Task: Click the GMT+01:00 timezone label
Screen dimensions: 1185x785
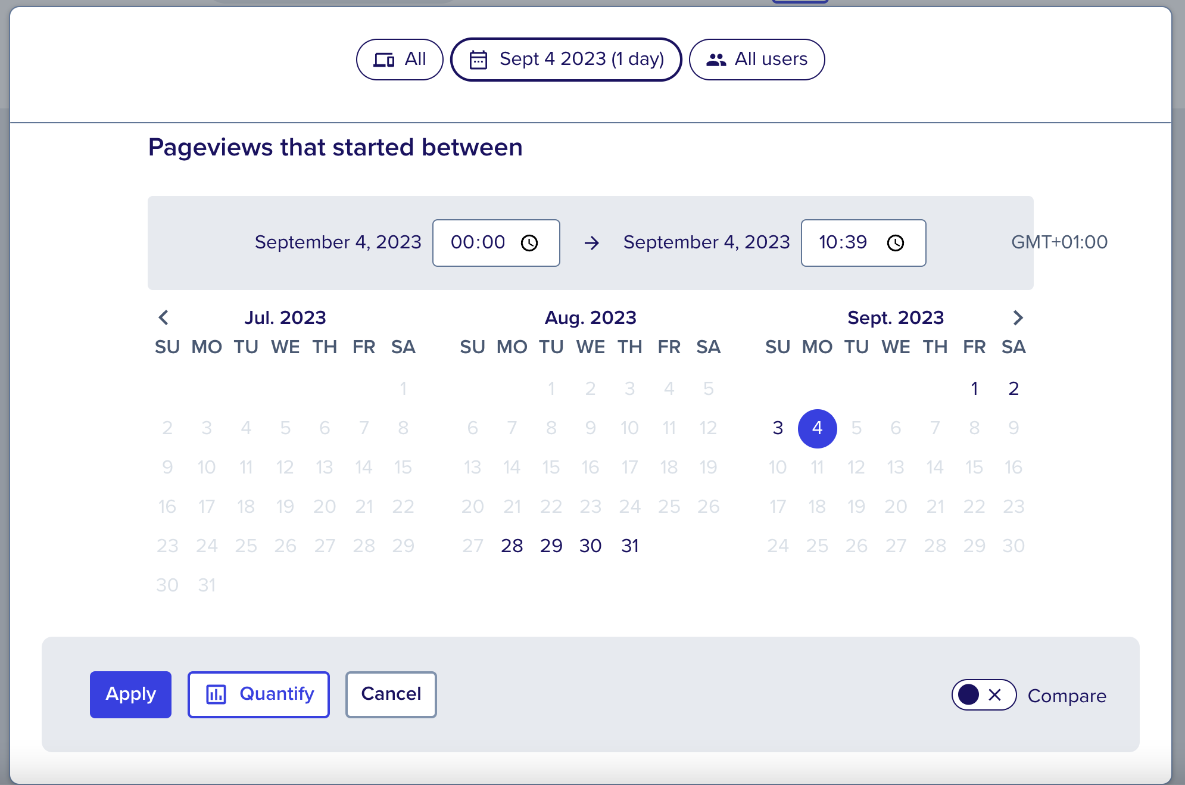Action: [x=1059, y=242]
